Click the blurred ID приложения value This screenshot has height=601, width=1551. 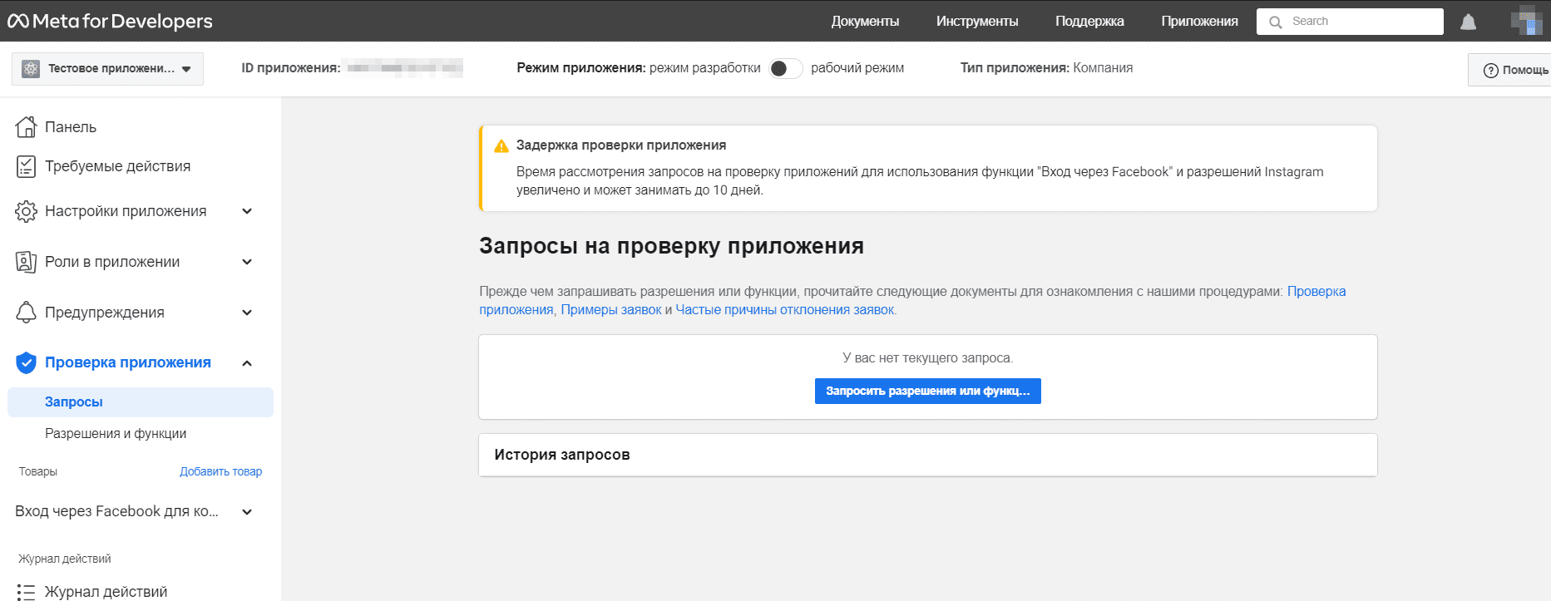[x=405, y=68]
